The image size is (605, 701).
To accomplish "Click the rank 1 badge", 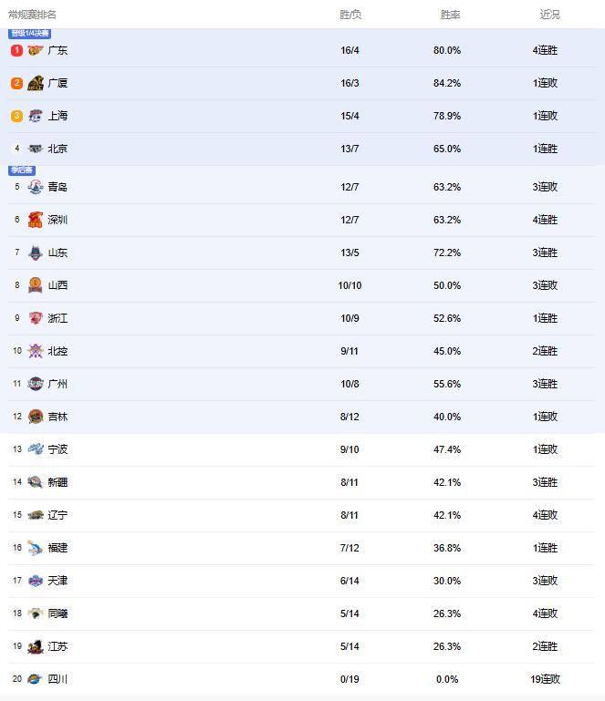I will point(16,50).
